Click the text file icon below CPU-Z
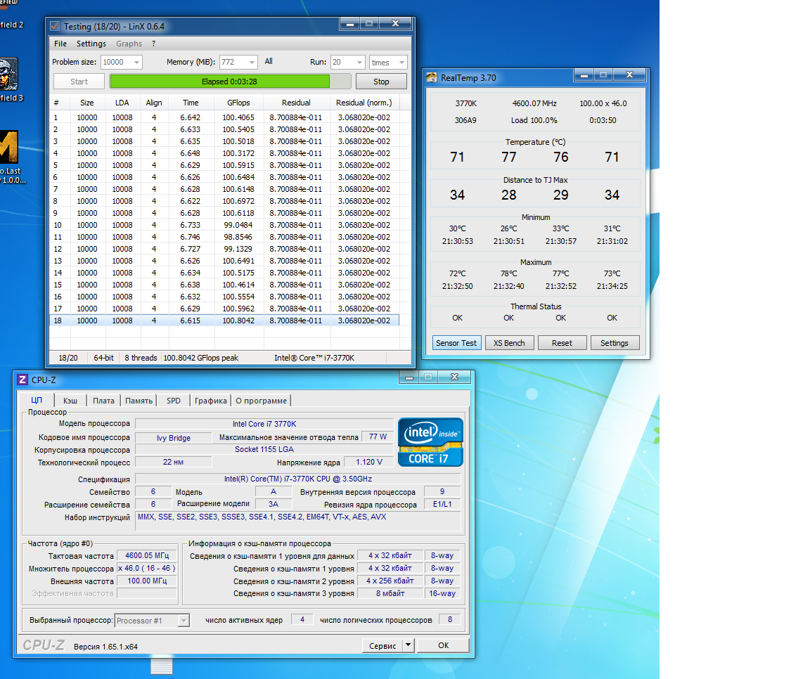Screen dimensions: 810x679 coord(162,666)
